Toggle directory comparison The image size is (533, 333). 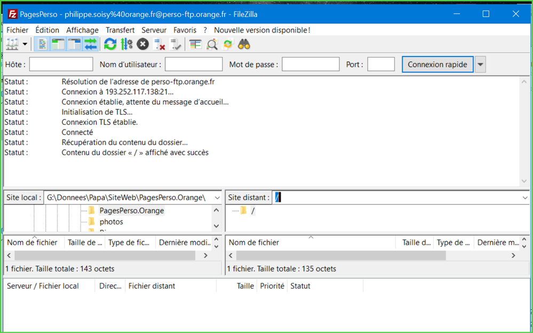coord(212,44)
